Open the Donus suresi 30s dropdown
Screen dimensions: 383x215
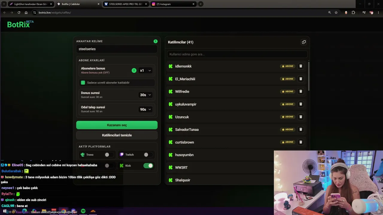pos(145,95)
